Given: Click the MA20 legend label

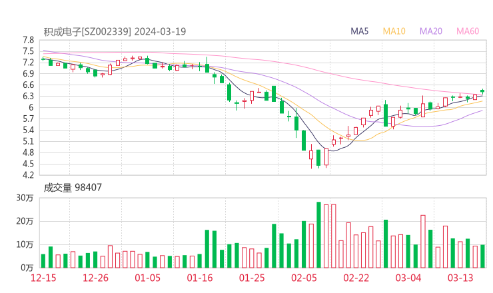Looking at the screenshot, I should pyautogui.click(x=431, y=31).
